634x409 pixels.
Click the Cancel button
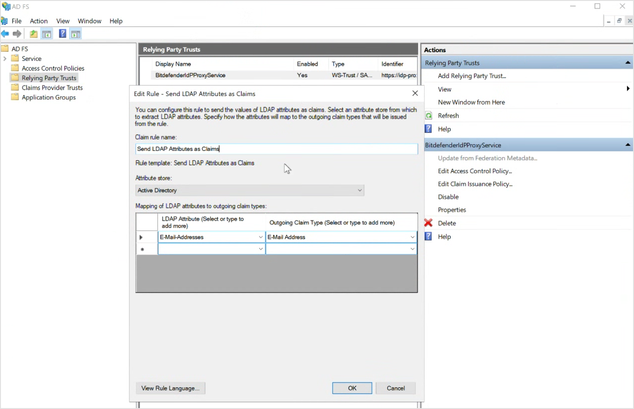pyautogui.click(x=396, y=388)
